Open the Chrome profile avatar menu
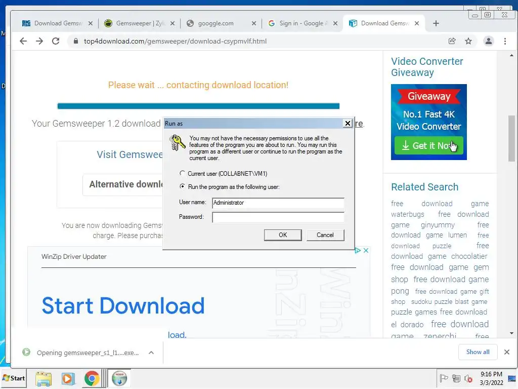 (x=488, y=41)
